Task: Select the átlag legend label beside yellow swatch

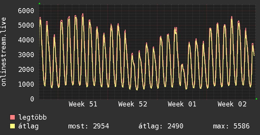Action: click(28, 127)
